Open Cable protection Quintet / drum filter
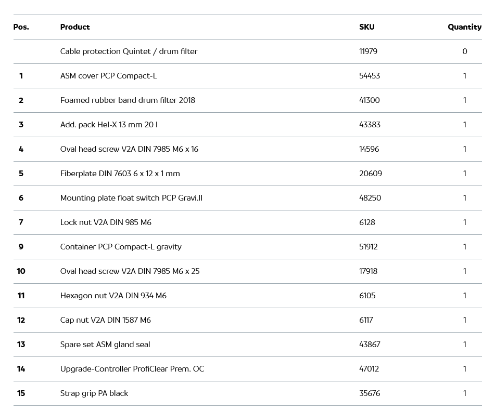This screenshot has height=410, width=495. pyautogui.click(x=129, y=51)
